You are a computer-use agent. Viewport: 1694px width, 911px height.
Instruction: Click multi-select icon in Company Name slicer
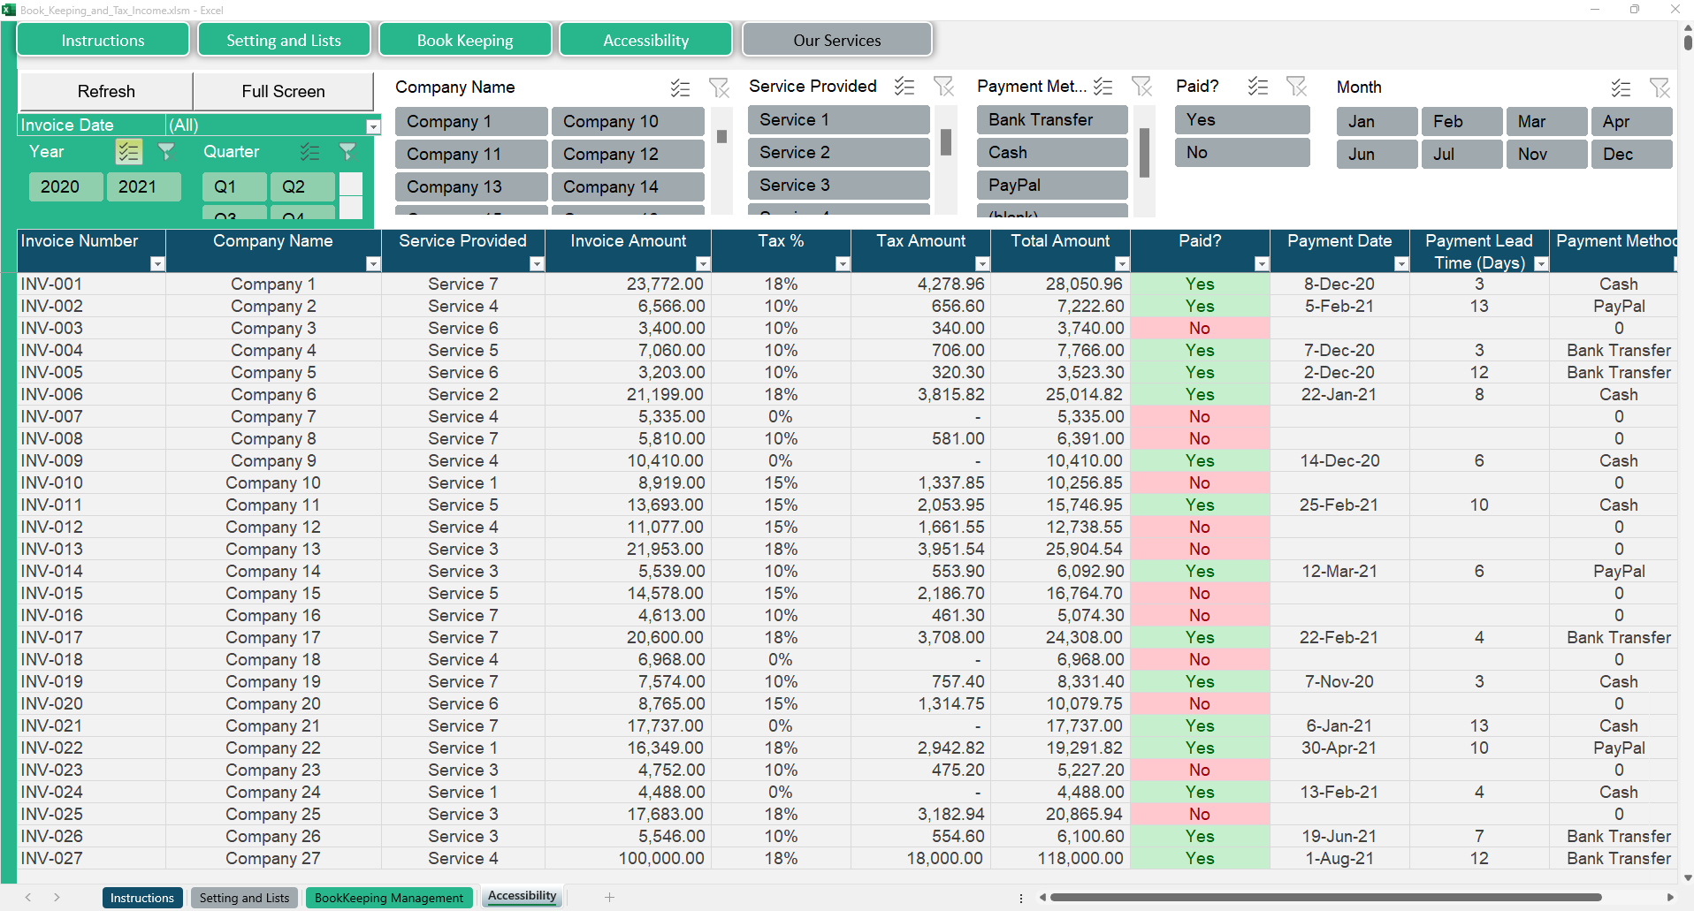point(679,87)
